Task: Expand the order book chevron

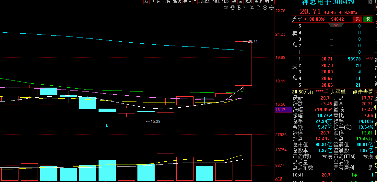Action: click(x=336, y=25)
